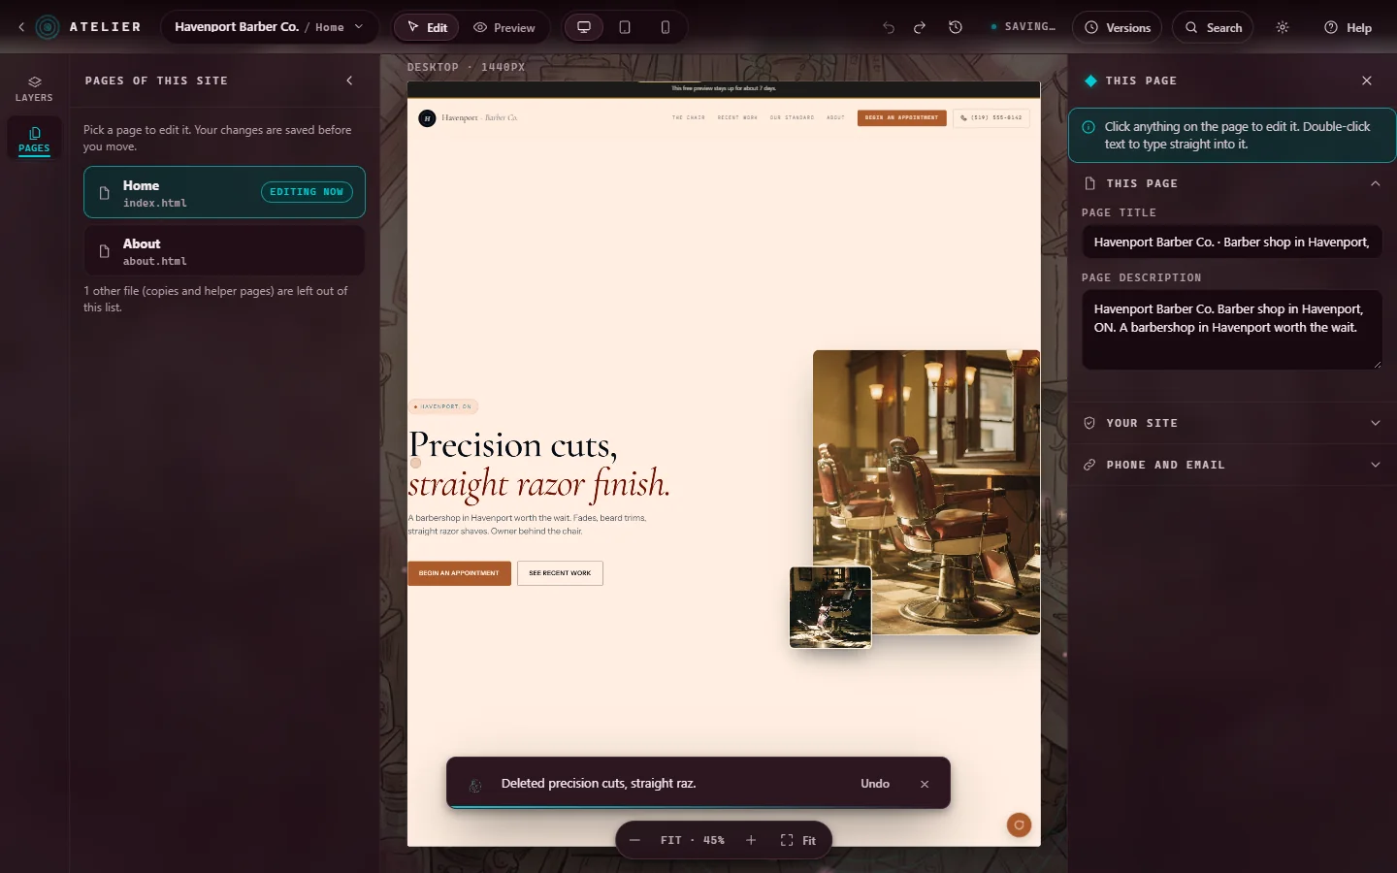Click the phone number button in the page header

click(991, 118)
